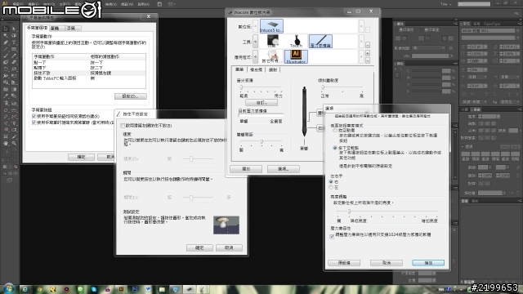523x294 pixels.
Task: Adjust Tip Feel slider in Wacom window
Action: pyautogui.click(x=242, y=87)
